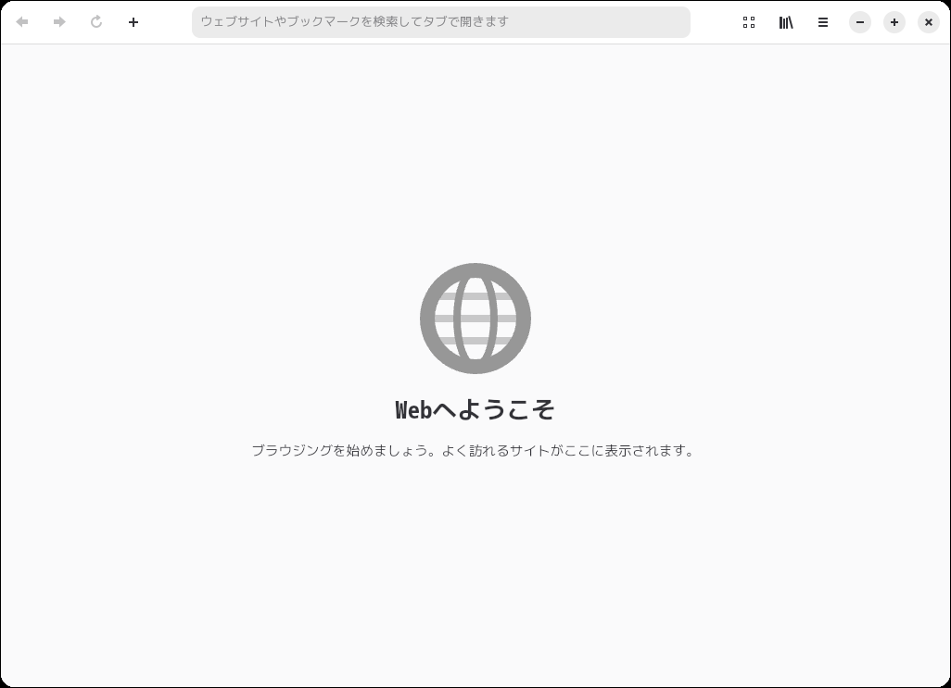Select the bookmarks icon in the header bar
Viewport: 951px width, 688px height.
(786, 22)
